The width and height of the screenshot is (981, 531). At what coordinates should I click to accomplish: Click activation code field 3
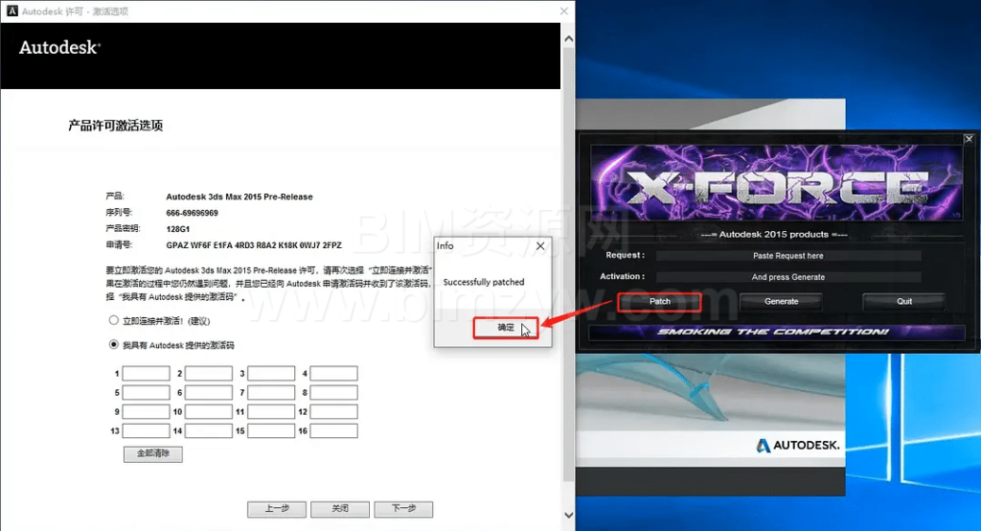point(271,374)
